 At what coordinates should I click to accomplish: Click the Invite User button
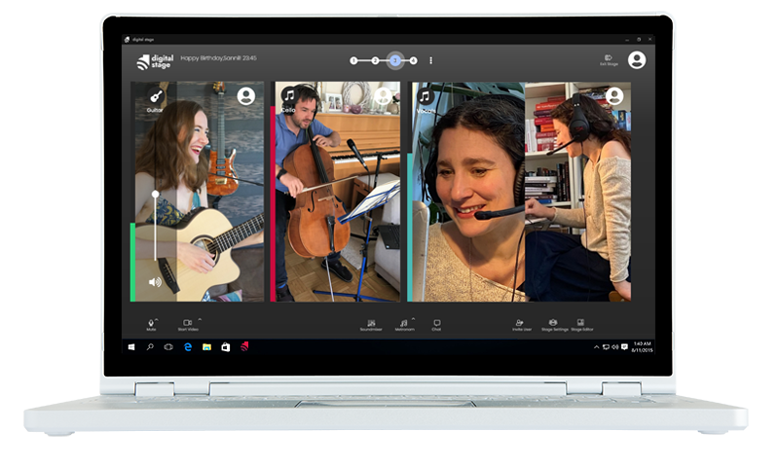click(x=521, y=325)
